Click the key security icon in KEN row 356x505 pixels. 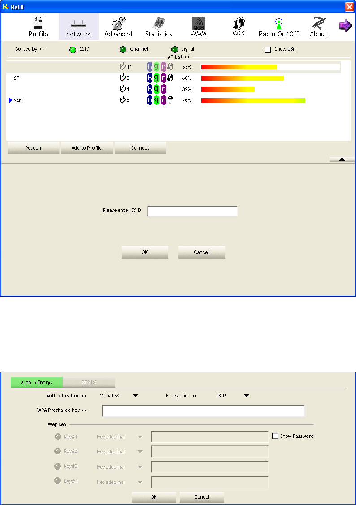point(170,100)
